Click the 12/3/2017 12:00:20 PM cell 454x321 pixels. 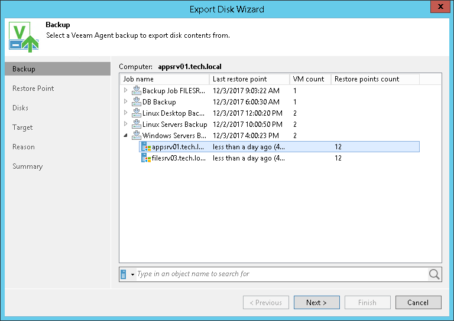click(x=248, y=113)
